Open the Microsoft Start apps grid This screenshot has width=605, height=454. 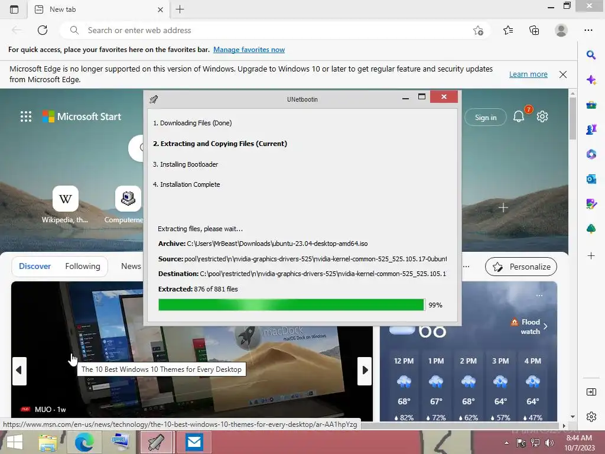26,116
